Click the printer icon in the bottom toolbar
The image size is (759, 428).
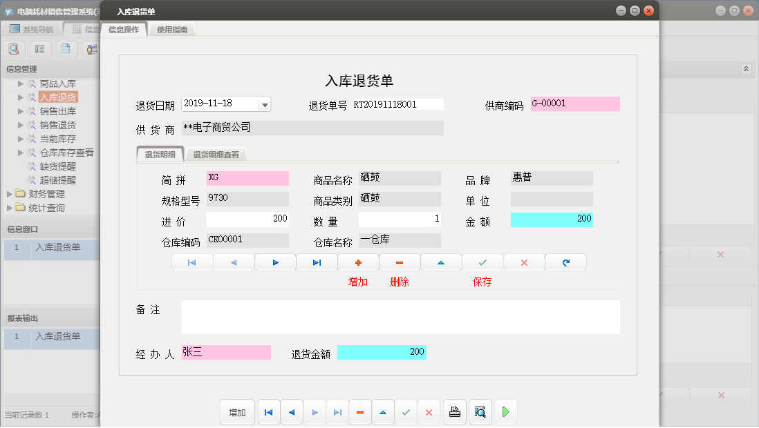(454, 412)
